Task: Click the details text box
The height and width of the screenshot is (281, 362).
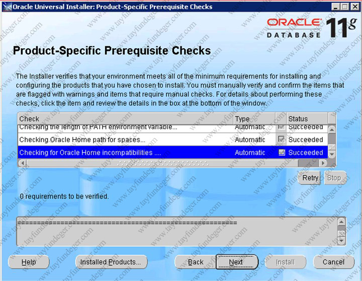Action: click(x=177, y=232)
